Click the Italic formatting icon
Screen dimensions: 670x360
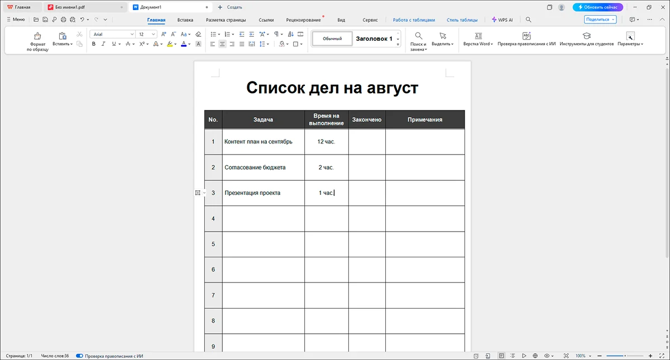coord(103,44)
